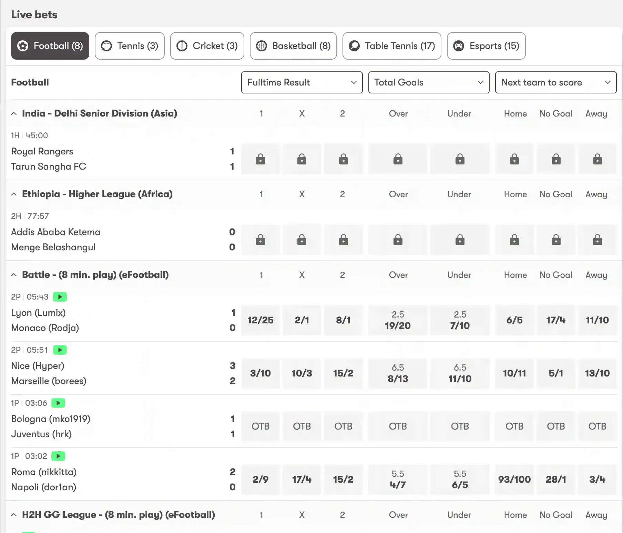This screenshot has height=533, width=623.
Task: Click locked Away padlock for Addis Ababa match
Action: (597, 240)
